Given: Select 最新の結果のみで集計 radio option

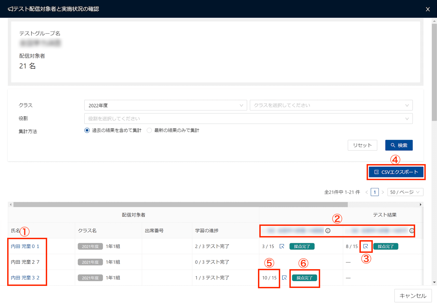Looking at the screenshot, I should [149, 130].
